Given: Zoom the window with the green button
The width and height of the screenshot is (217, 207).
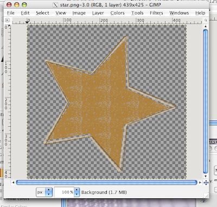Looking at the screenshot, I should click(24, 5).
